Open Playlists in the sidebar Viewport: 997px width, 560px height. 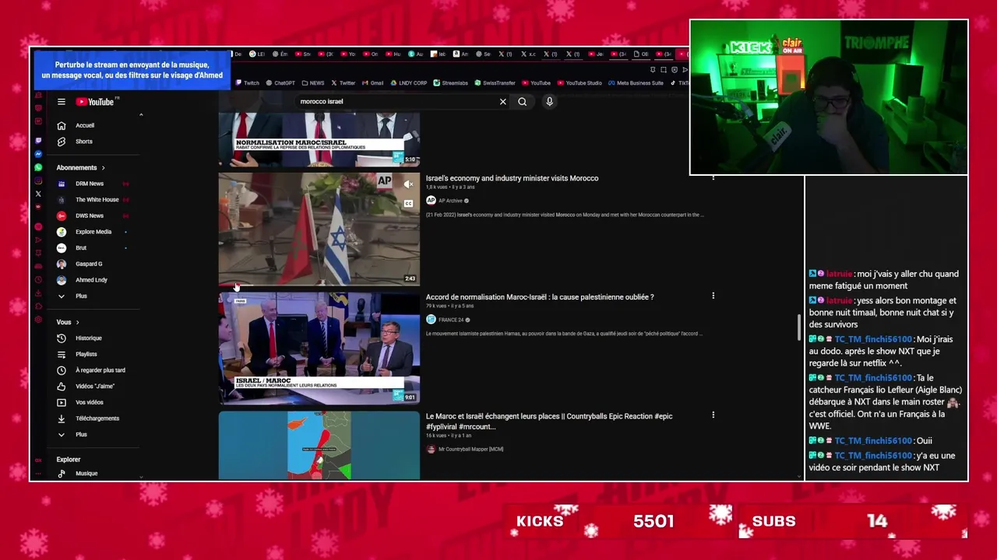pos(86,355)
